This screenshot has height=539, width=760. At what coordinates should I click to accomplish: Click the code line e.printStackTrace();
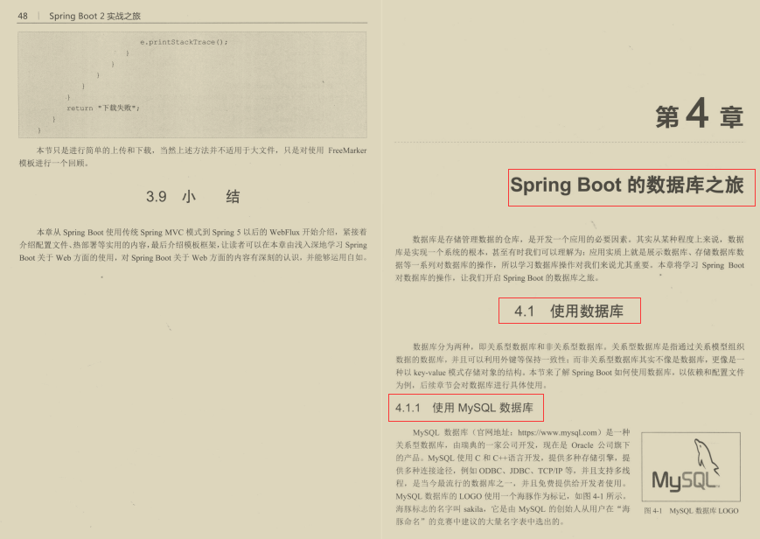click(184, 42)
